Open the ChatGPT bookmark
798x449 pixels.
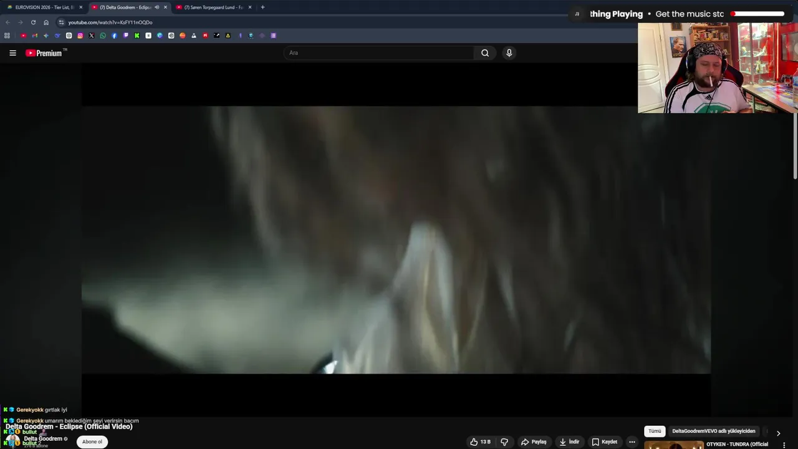(69, 36)
